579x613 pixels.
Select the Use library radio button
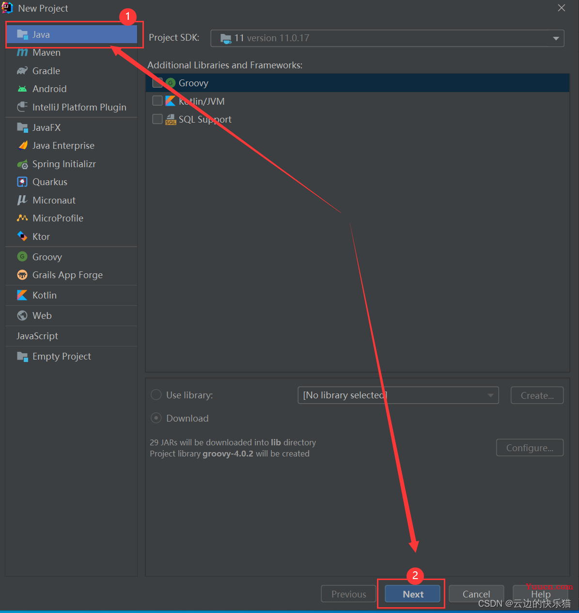(x=156, y=395)
